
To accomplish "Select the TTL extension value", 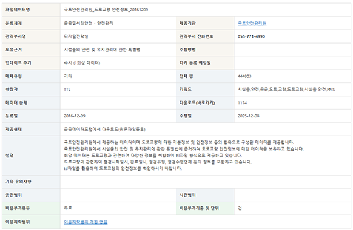I will pyautogui.click(x=67, y=90).
